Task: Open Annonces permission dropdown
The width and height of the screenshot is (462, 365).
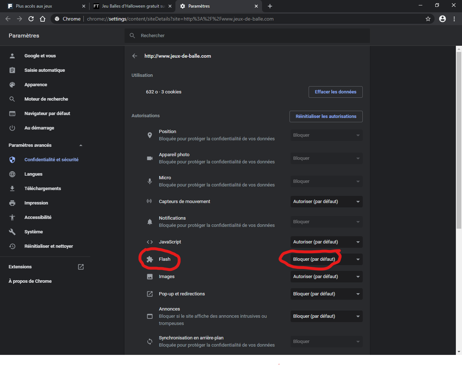Action: click(x=326, y=316)
